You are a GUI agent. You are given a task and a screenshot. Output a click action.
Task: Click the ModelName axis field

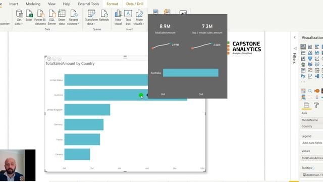coord(311,120)
